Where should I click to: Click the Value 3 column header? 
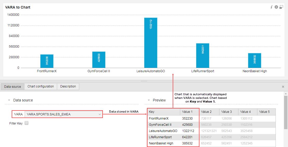pyautogui.click(x=229, y=112)
